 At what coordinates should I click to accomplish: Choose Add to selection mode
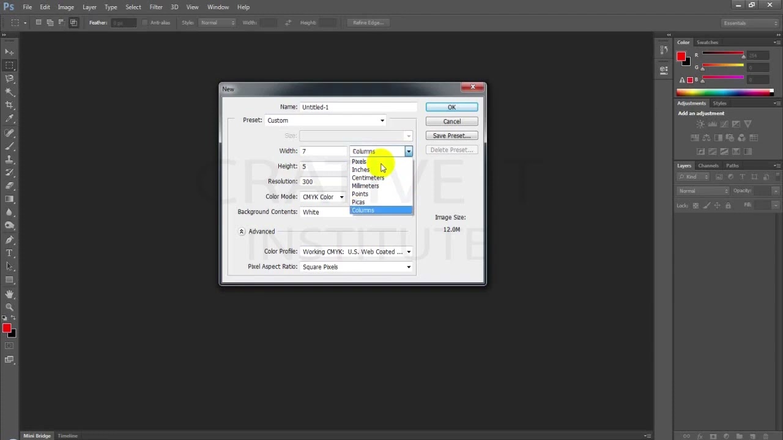point(50,23)
